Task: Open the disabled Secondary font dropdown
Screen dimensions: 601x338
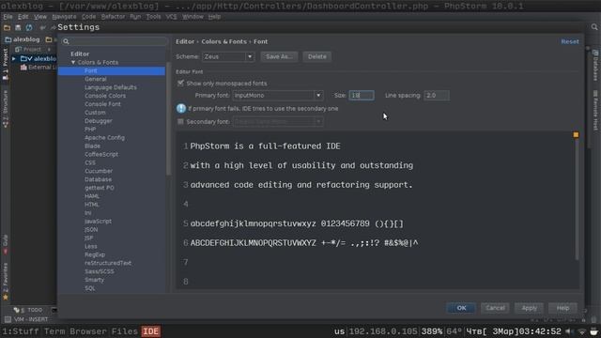Action: tap(278, 121)
